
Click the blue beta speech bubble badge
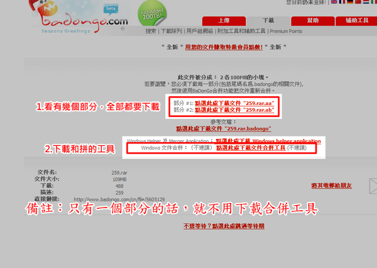pyautogui.click(x=111, y=9)
